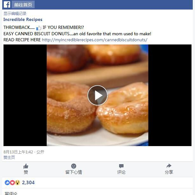The image size is (195, 195).
Task: Click the smiley 留下心情 reaction icon
Action: (x=74, y=166)
